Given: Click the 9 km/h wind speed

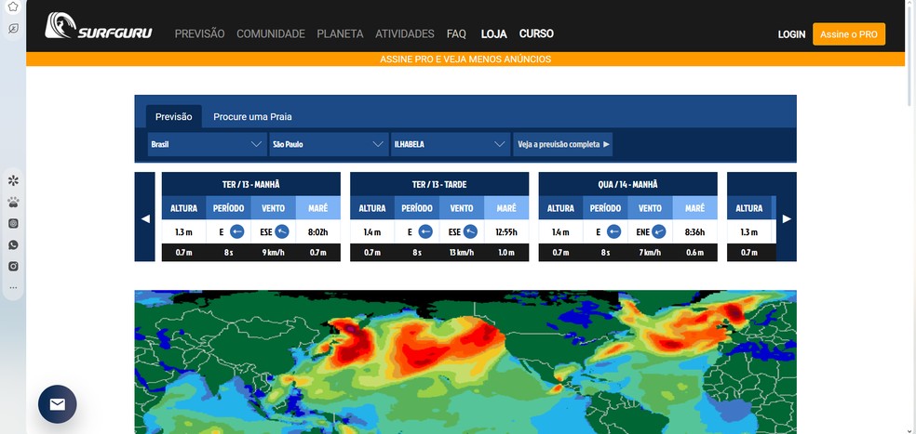Looking at the screenshot, I should [x=274, y=253].
